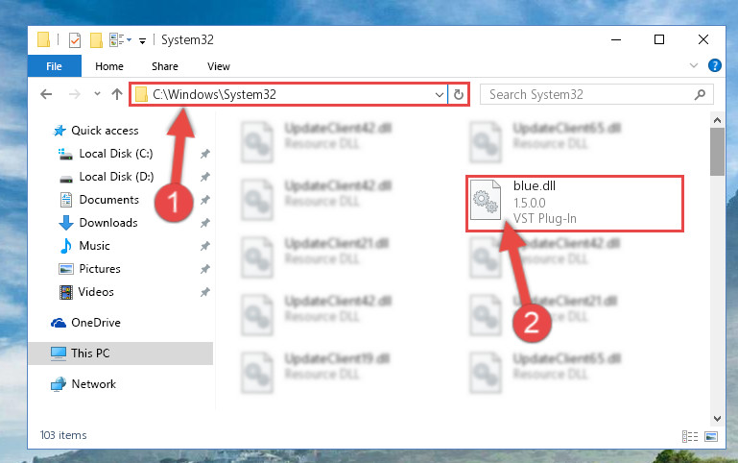Click the Search System32 field

(x=590, y=95)
